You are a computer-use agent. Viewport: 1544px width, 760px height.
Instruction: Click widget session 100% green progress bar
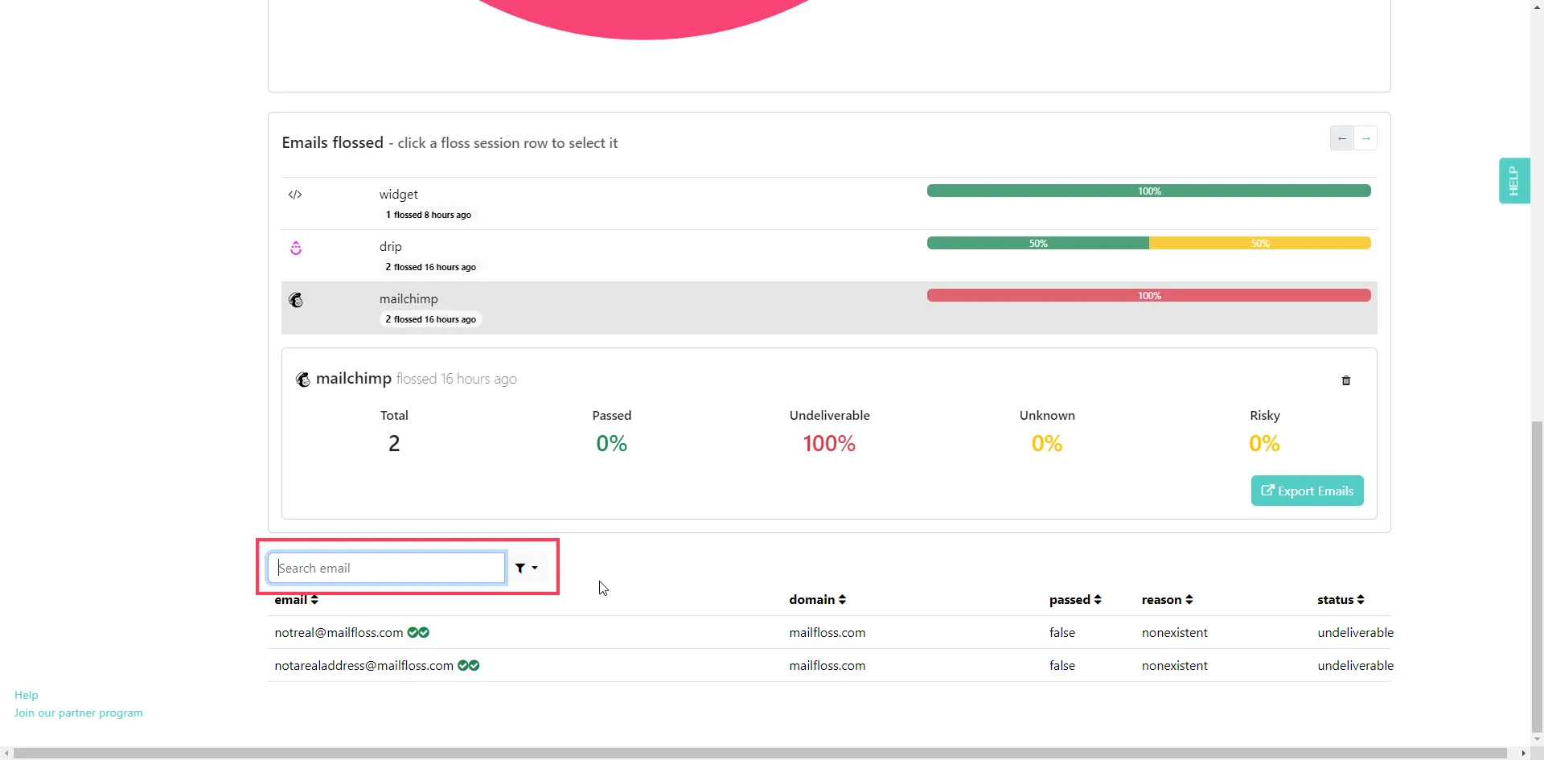tap(1148, 191)
